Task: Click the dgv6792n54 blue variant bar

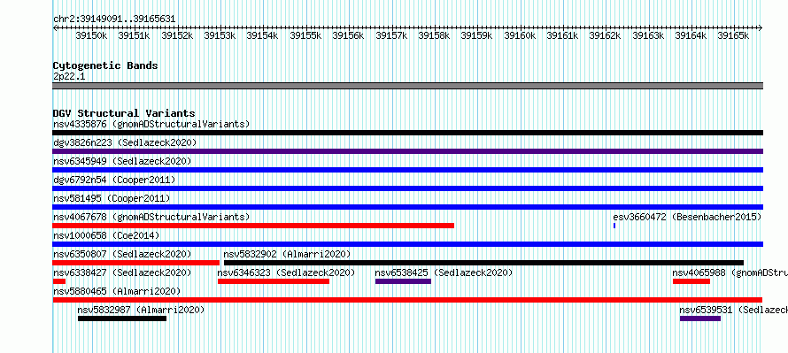Action: coord(407,188)
